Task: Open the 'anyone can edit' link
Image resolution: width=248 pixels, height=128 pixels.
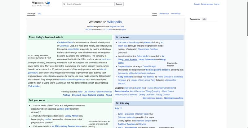Action: [x=117, y=27]
